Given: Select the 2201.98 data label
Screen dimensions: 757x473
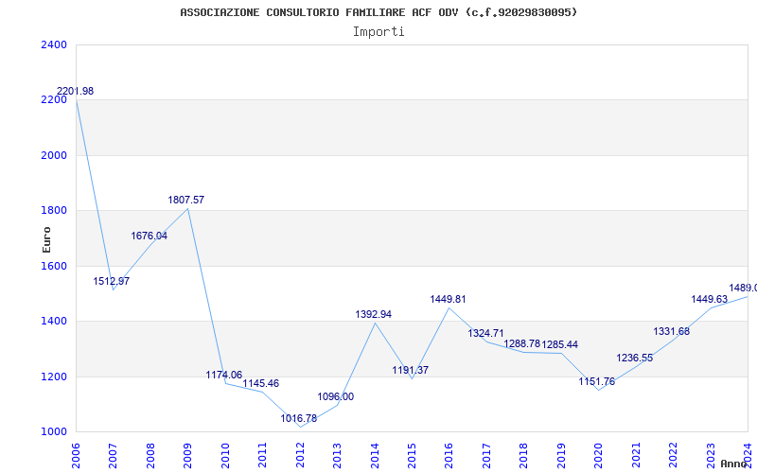Looking at the screenshot, I should point(76,91).
